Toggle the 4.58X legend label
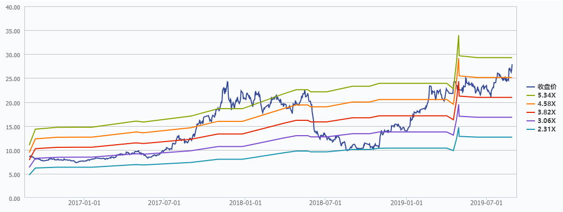Screen dimensions: 563x212 [547, 103]
